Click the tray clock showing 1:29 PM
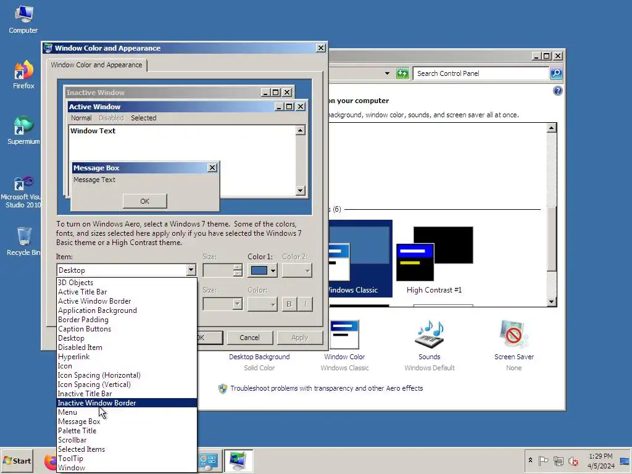The image size is (632, 474). pos(601,460)
